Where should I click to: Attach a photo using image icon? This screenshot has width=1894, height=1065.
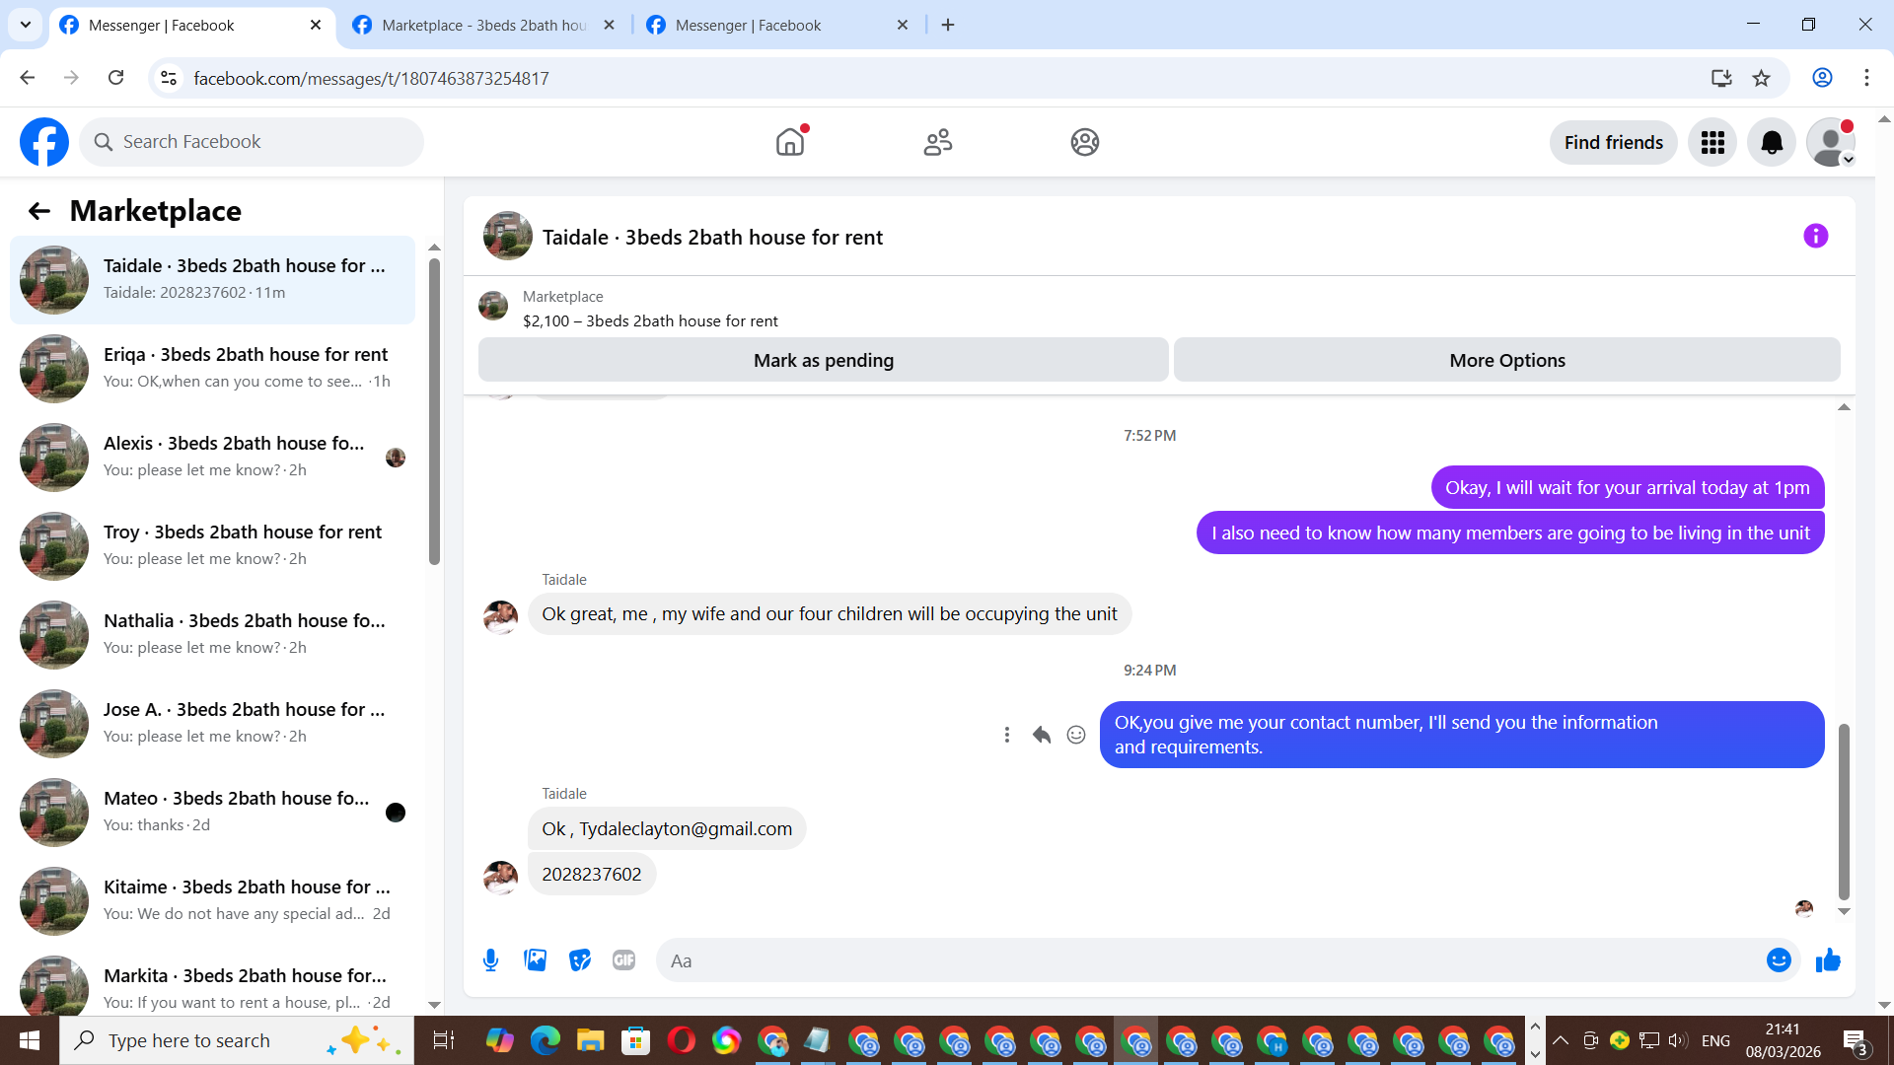pyautogui.click(x=535, y=960)
